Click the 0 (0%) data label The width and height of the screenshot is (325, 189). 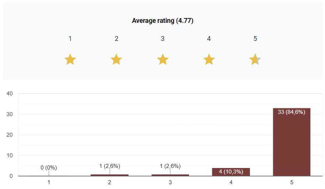pyautogui.click(x=49, y=168)
